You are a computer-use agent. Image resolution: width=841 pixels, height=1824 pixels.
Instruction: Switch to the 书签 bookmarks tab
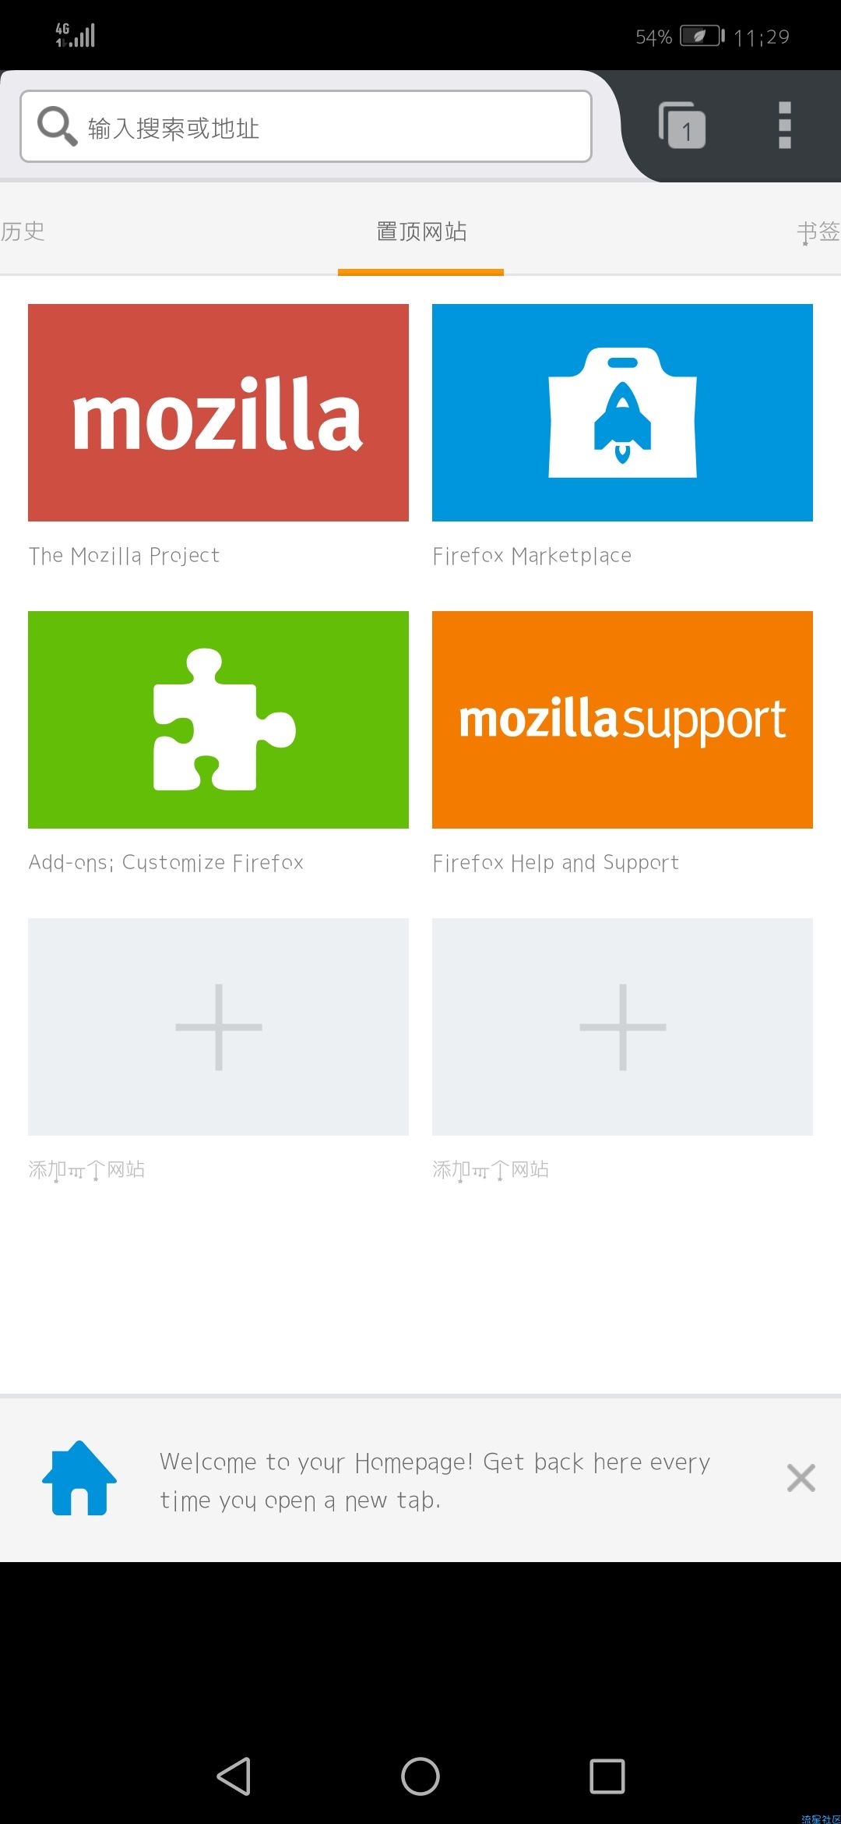818,232
